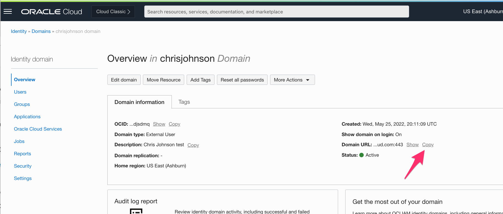Click the green Active status indicator
The height and width of the screenshot is (214, 503).
click(361, 155)
